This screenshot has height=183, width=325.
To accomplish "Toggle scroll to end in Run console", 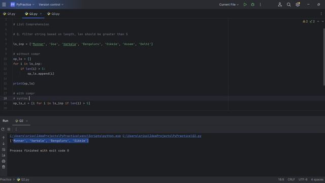I will tap(4, 155).
